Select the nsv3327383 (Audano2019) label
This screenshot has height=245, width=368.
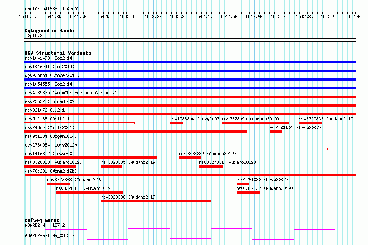tap(75, 180)
